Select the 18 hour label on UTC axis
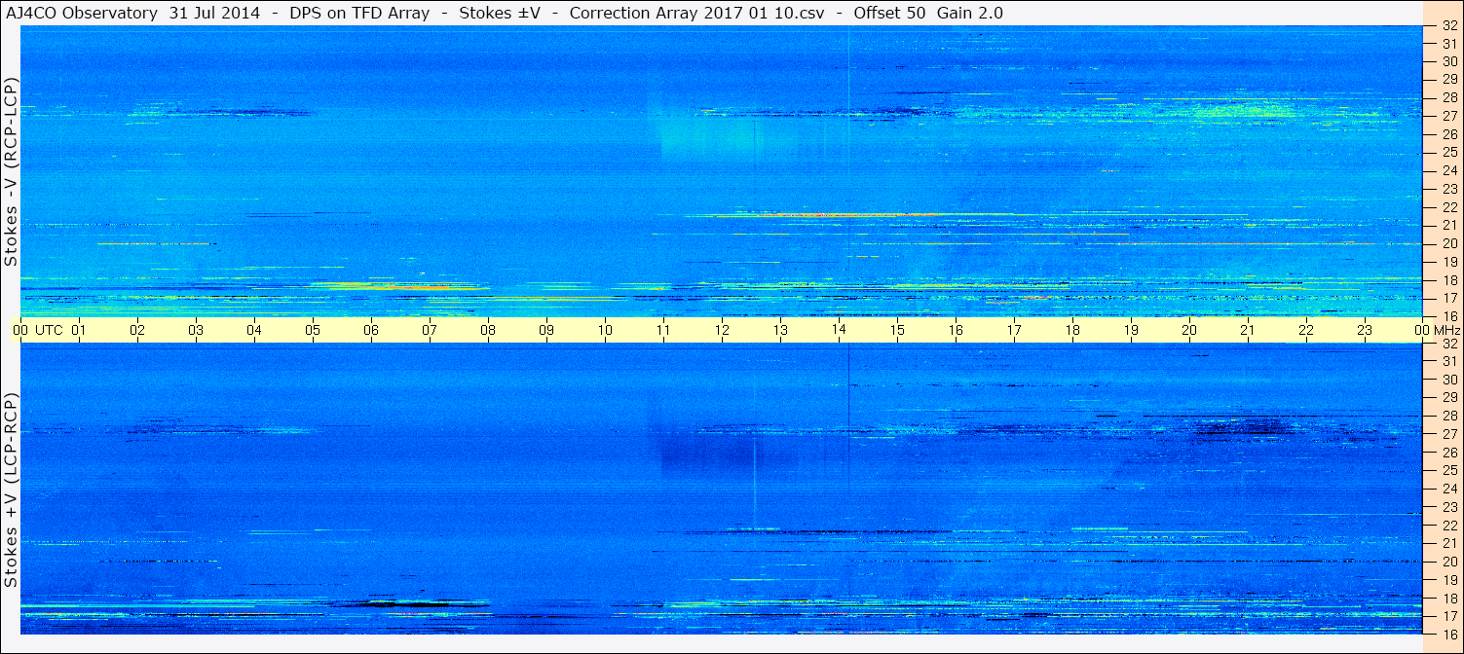1464x654 pixels. 1072,330
